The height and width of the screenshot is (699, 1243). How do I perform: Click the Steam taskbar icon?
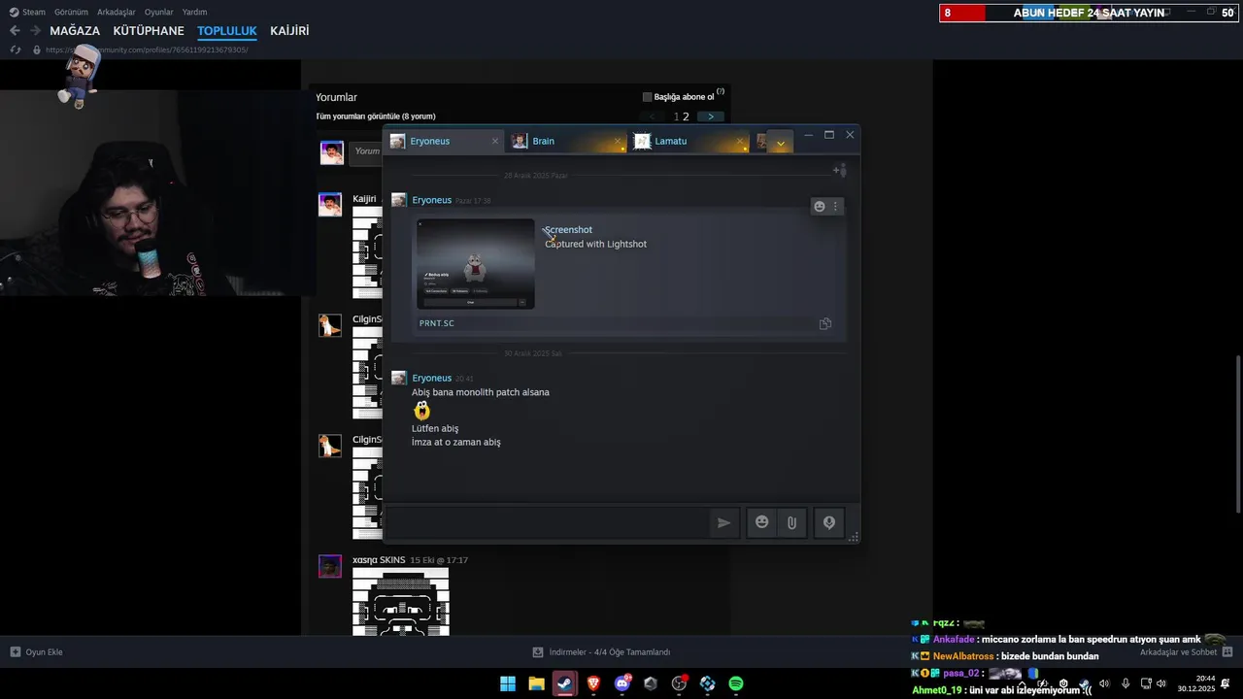tap(564, 683)
